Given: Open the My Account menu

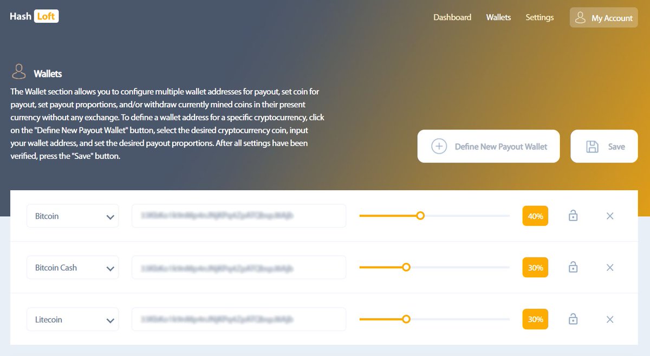Looking at the screenshot, I should pos(604,17).
